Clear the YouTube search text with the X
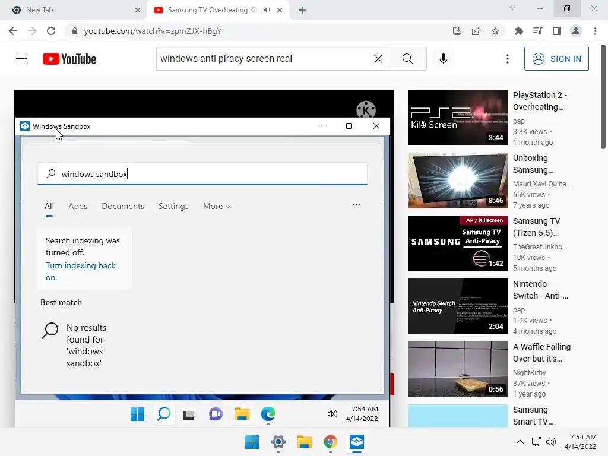Image resolution: width=608 pixels, height=456 pixels. [378, 59]
